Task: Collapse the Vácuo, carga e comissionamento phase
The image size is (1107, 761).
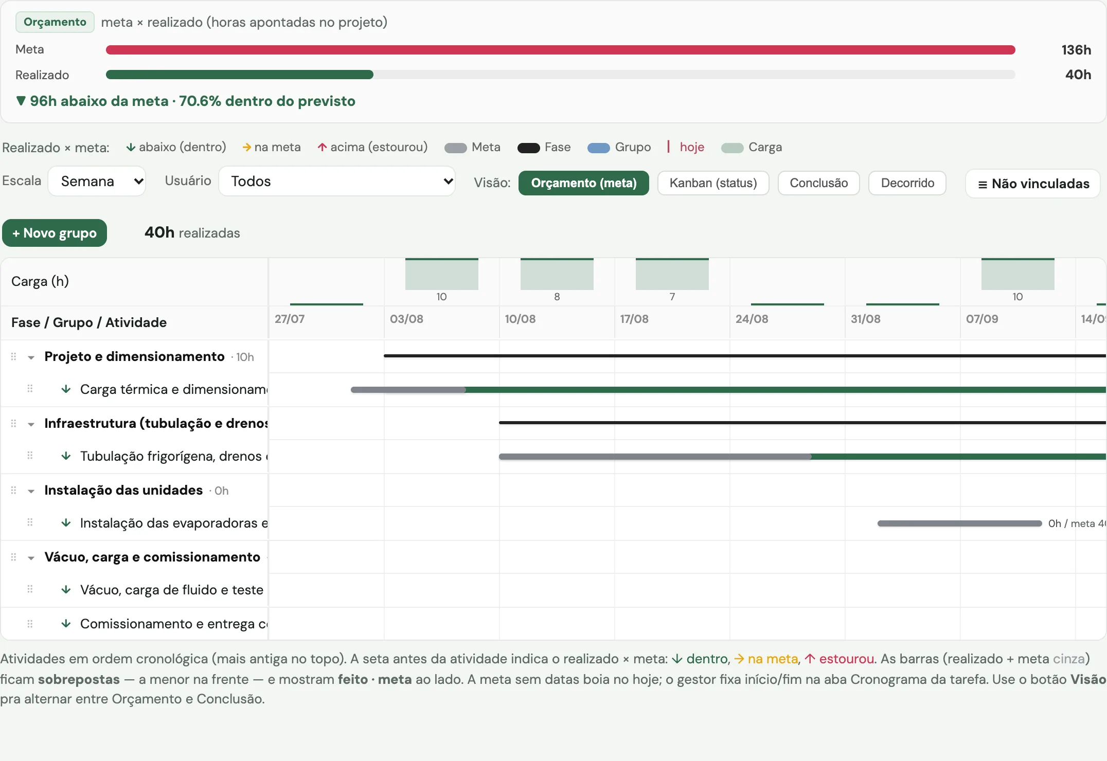Action: 31,558
